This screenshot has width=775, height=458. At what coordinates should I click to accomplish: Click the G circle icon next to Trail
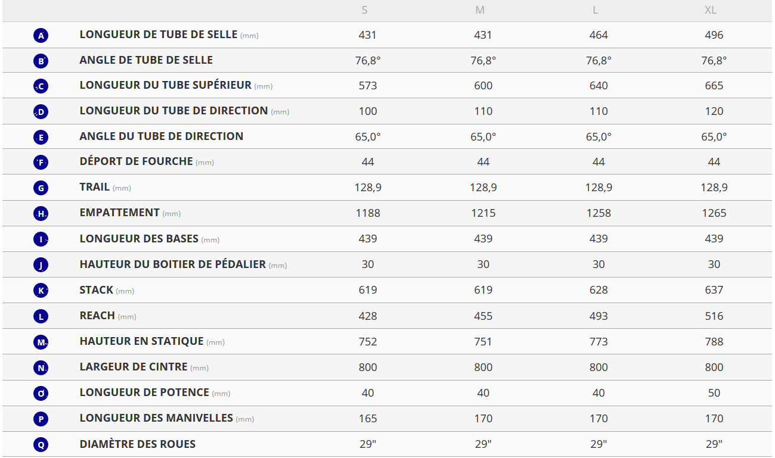[x=41, y=188]
